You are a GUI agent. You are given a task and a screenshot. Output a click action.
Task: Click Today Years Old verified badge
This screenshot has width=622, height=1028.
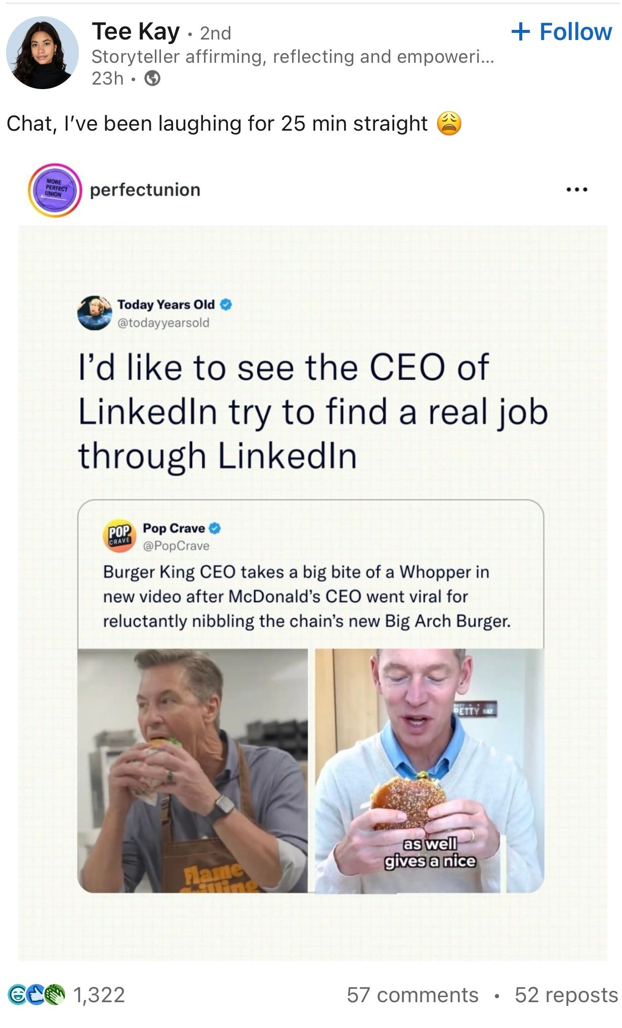[226, 304]
